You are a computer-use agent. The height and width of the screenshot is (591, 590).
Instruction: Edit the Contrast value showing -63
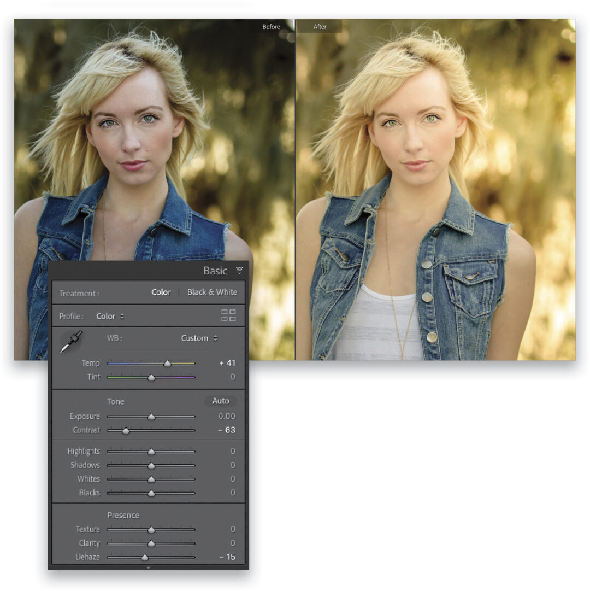226,430
